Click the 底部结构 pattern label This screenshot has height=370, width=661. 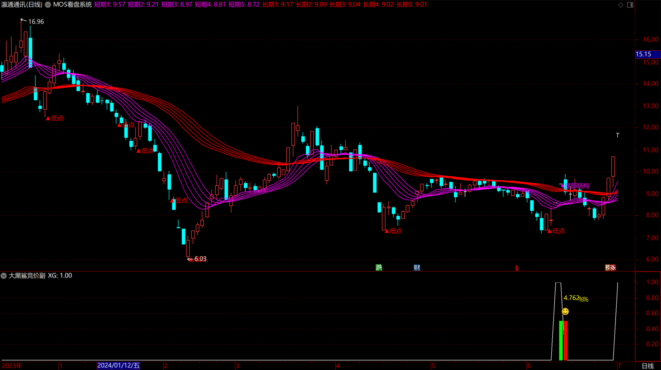point(577,186)
